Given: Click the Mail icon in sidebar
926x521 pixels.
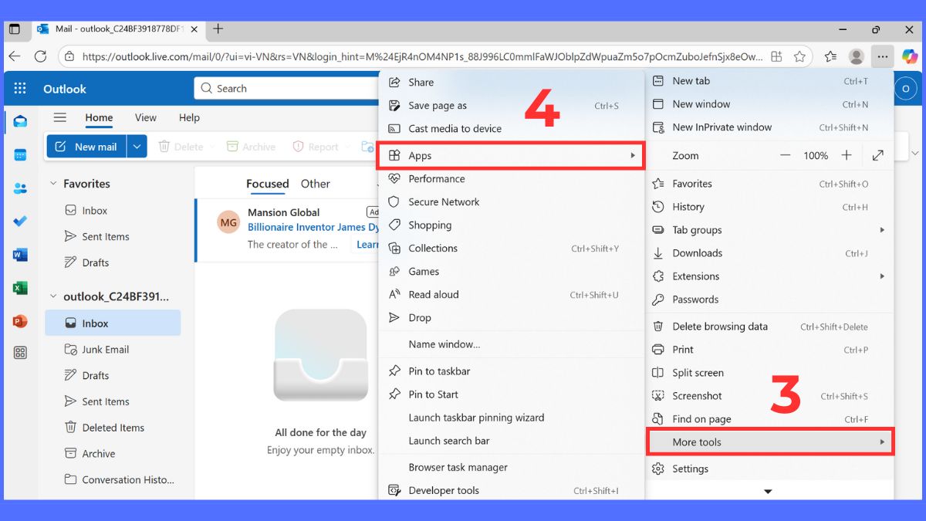Looking at the screenshot, I should click(x=20, y=121).
